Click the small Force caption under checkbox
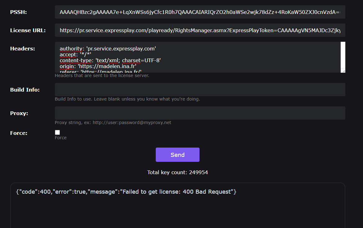 pyautogui.click(x=60, y=138)
